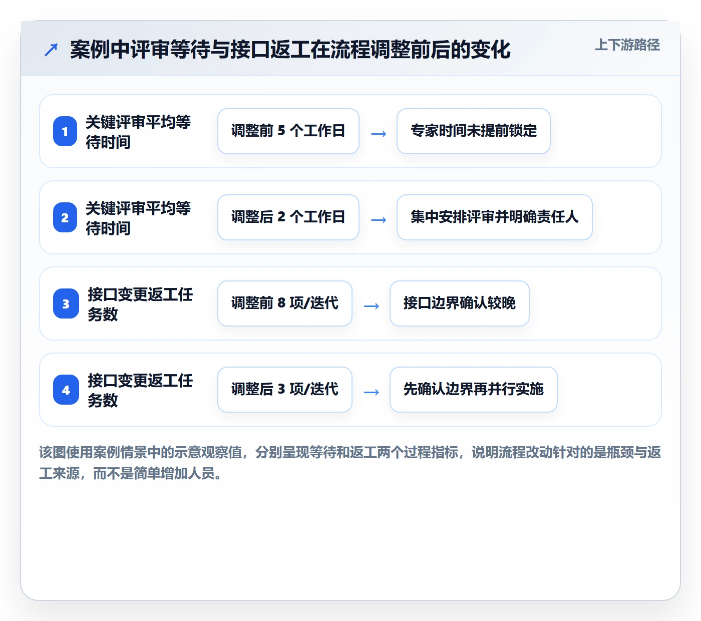Click the 关键评审平均等待时间 label in row 1
This screenshot has height=621, width=701.
click(138, 132)
